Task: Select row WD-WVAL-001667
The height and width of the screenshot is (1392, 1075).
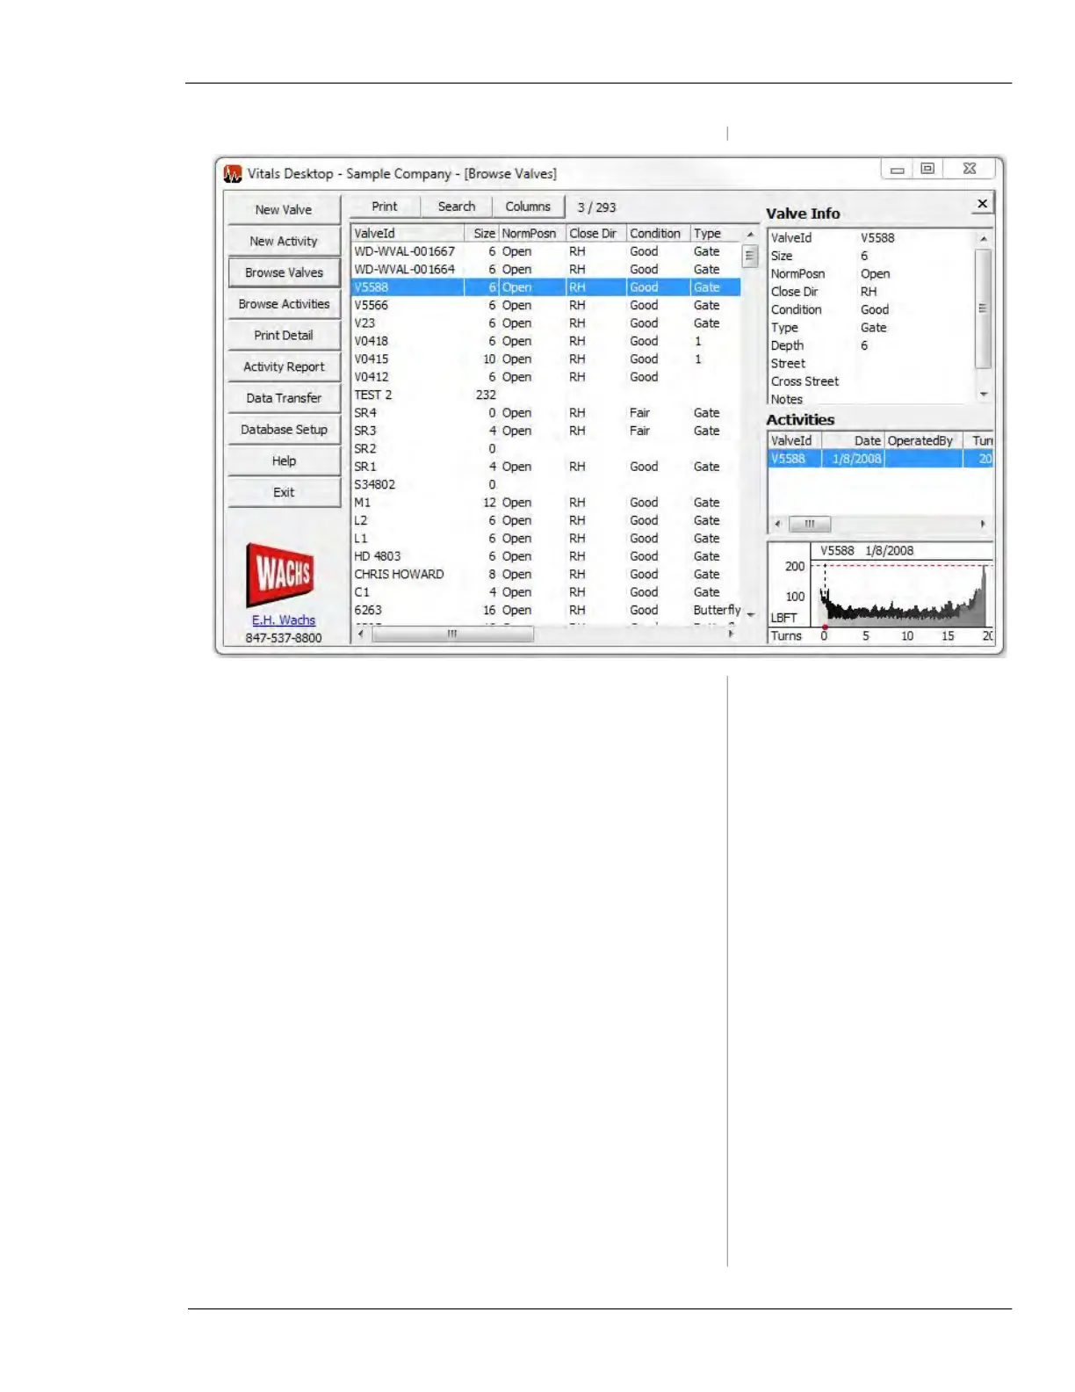Action: point(546,251)
